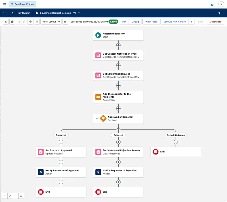The image size is (227, 202).
Task: Zoom out the canvas with minus button
Action: (5, 196)
